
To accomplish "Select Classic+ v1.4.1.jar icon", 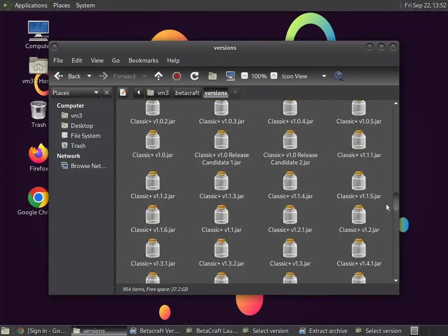I will (x=359, y=248).
